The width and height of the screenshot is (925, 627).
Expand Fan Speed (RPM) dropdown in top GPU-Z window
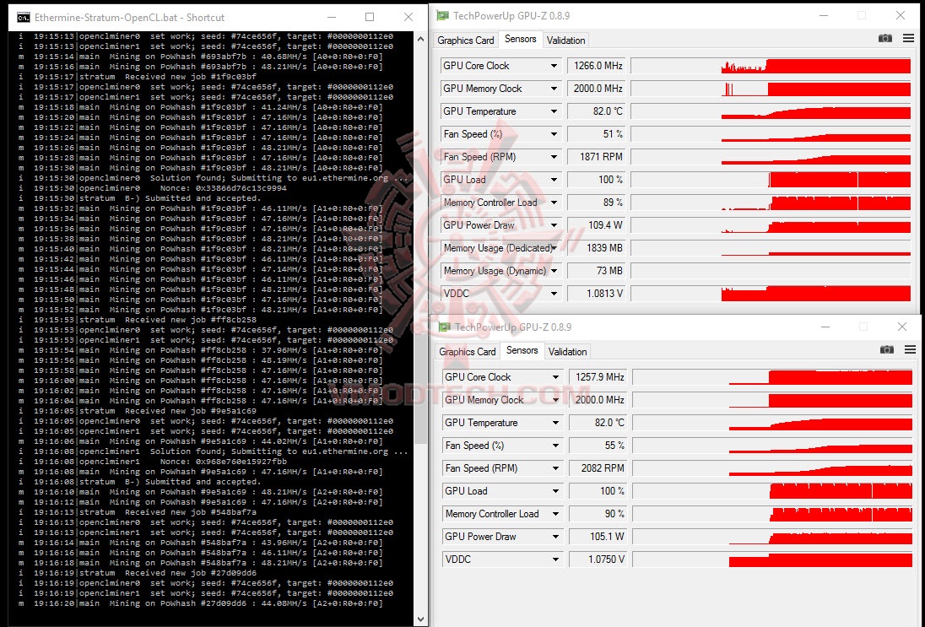click(554, 157)
